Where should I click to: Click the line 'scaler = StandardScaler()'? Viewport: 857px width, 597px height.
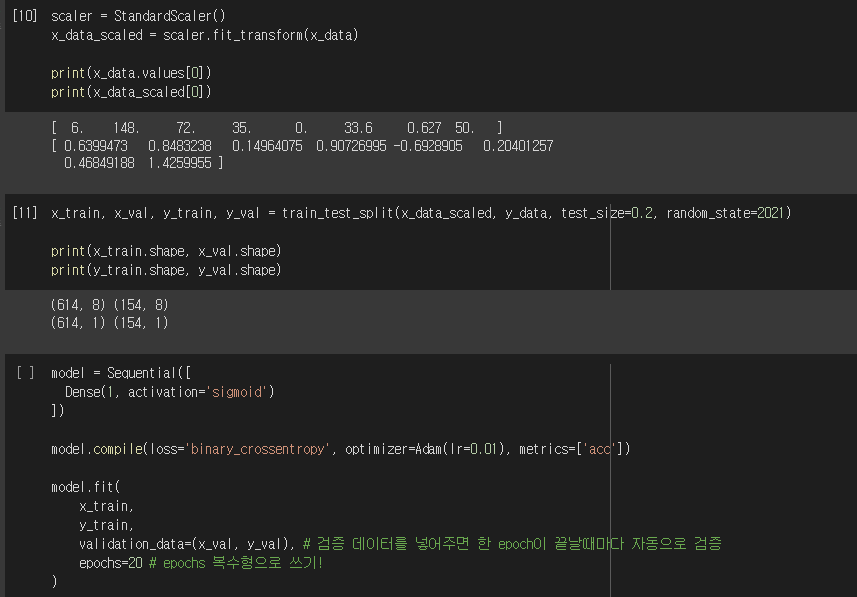138,16
